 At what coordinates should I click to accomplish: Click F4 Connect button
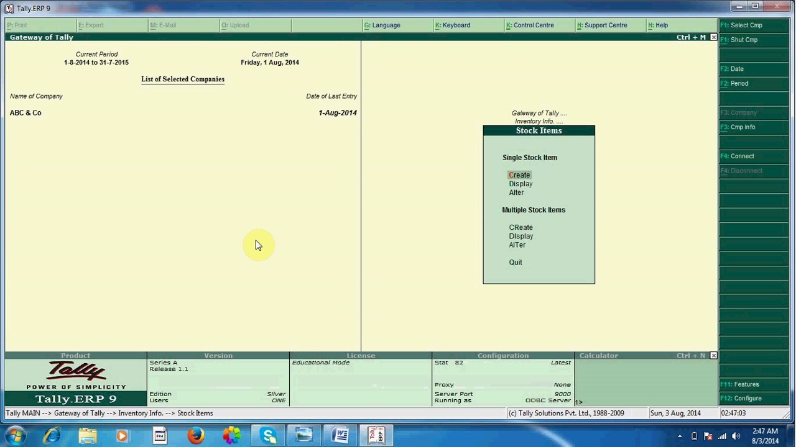[754, 156]
